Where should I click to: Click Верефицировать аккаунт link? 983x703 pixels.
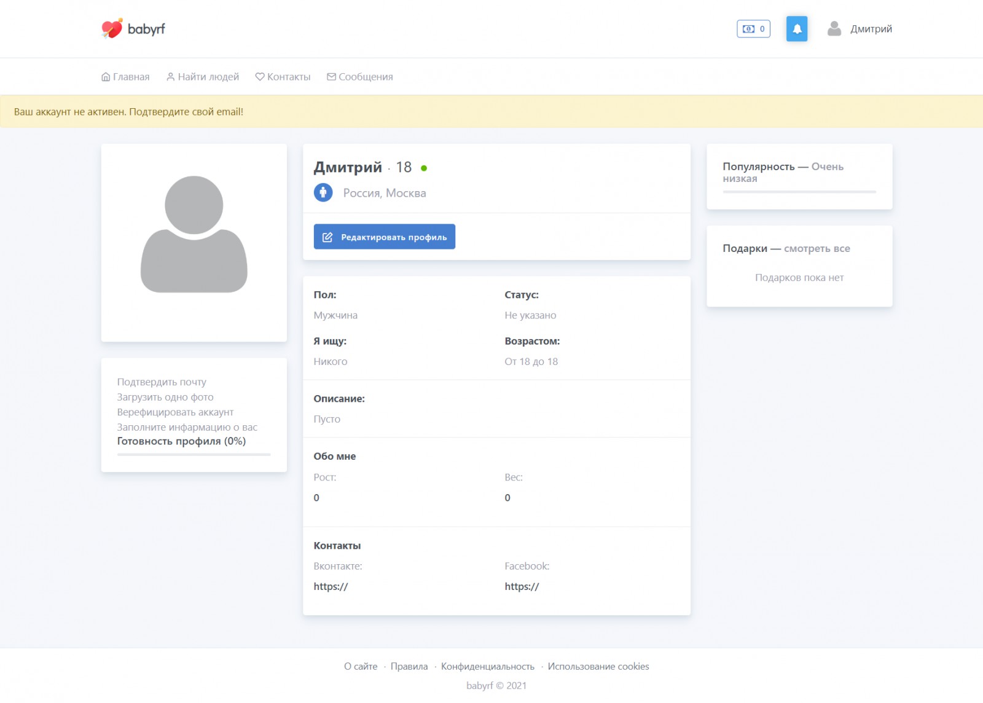[175, 412]
